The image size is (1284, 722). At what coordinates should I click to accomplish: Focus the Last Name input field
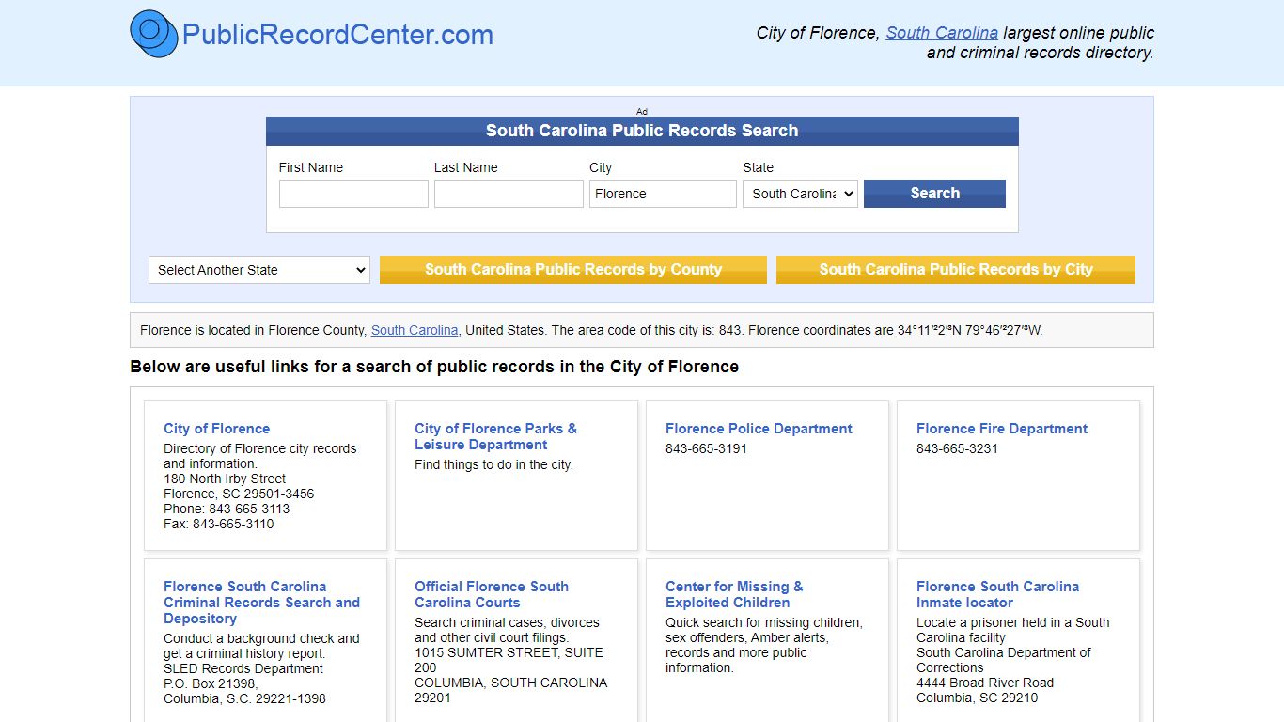[509, 194]
